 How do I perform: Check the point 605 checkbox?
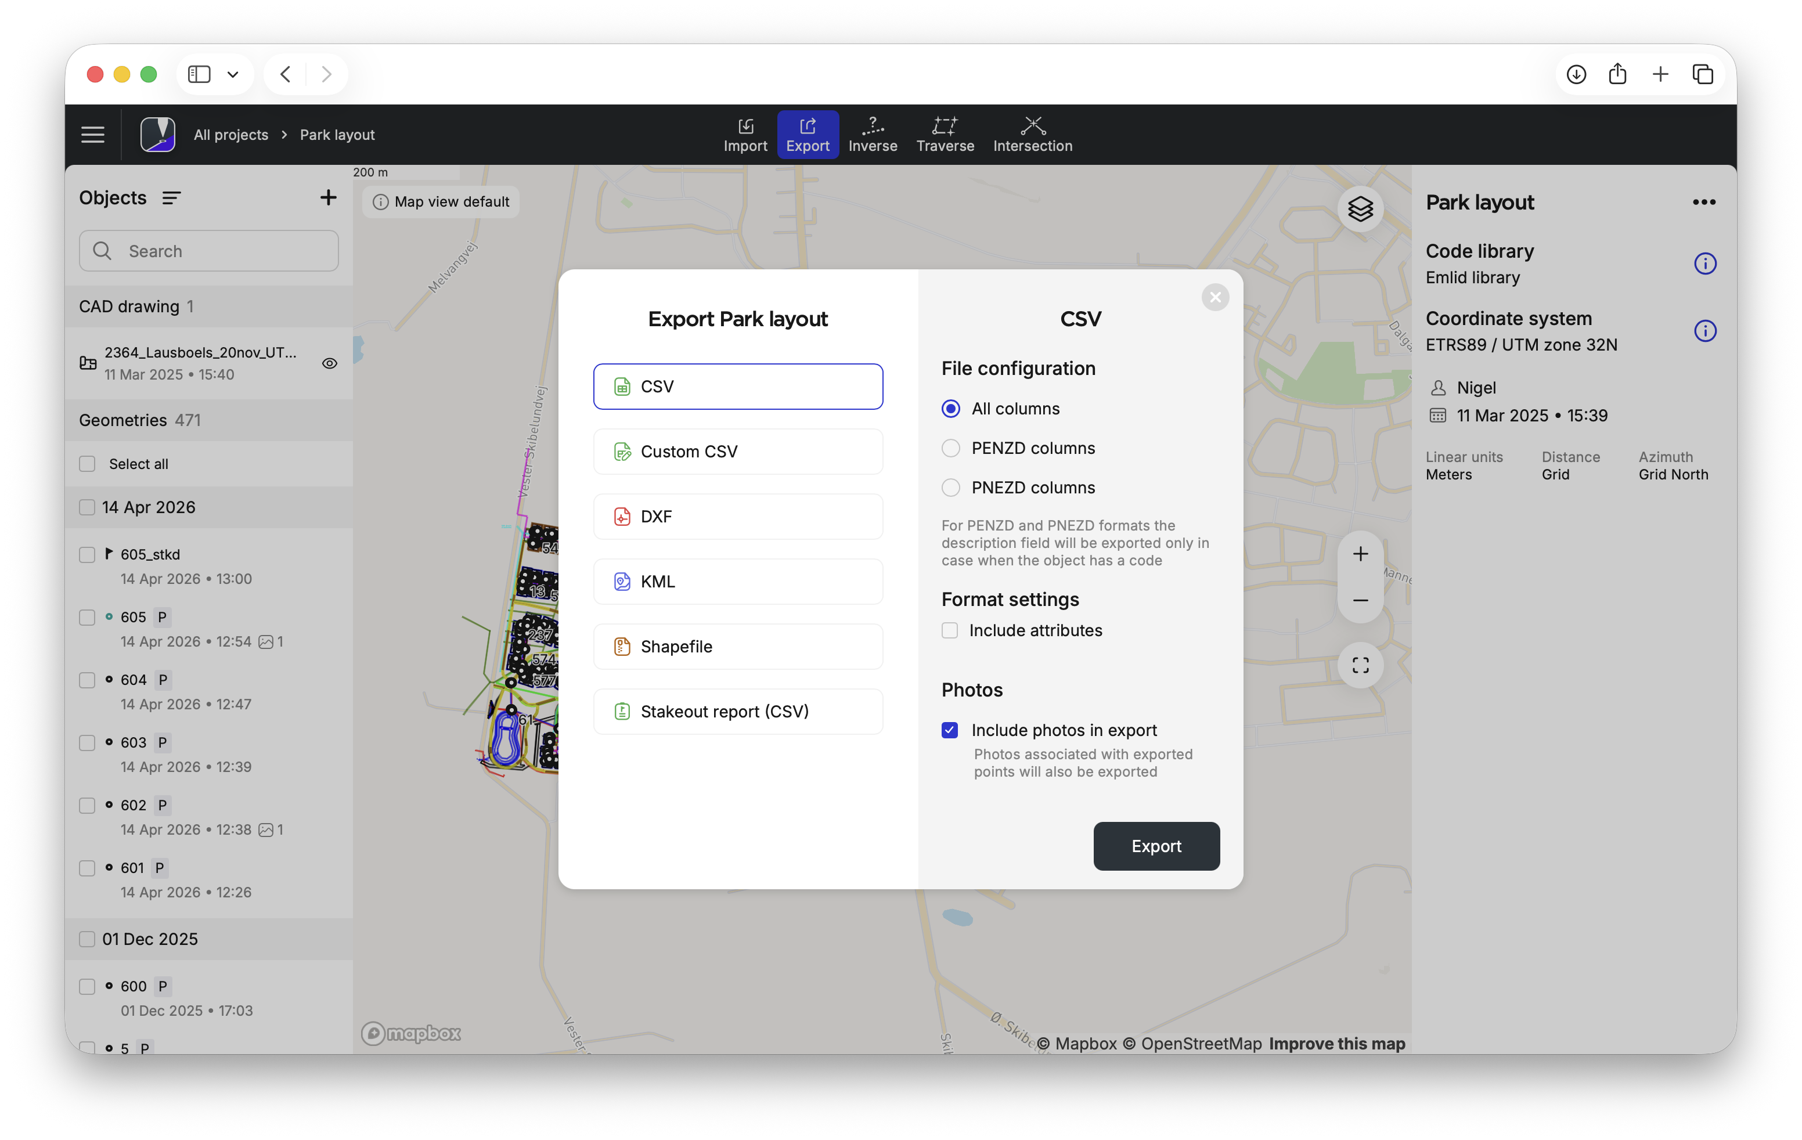[88, 617]
